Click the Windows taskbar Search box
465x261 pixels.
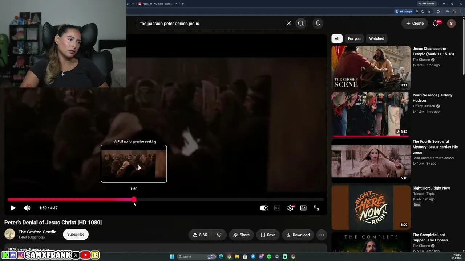(197, 257)
